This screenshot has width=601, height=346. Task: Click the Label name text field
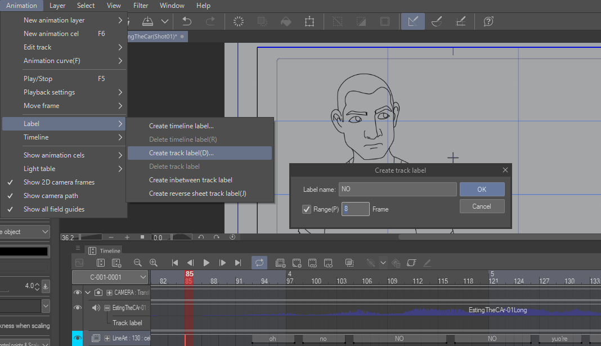click(397, 189)
